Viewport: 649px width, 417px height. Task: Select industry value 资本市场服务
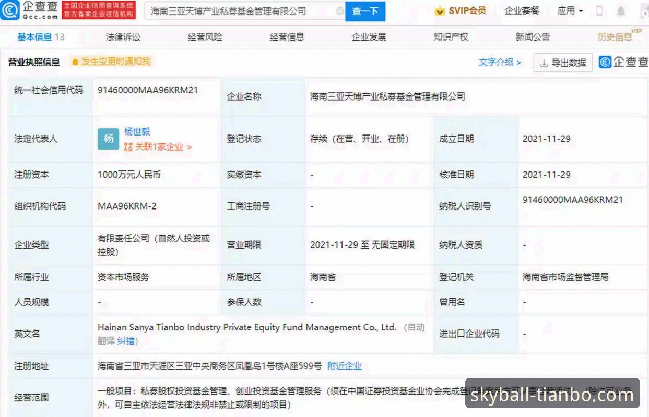point(123,277)
